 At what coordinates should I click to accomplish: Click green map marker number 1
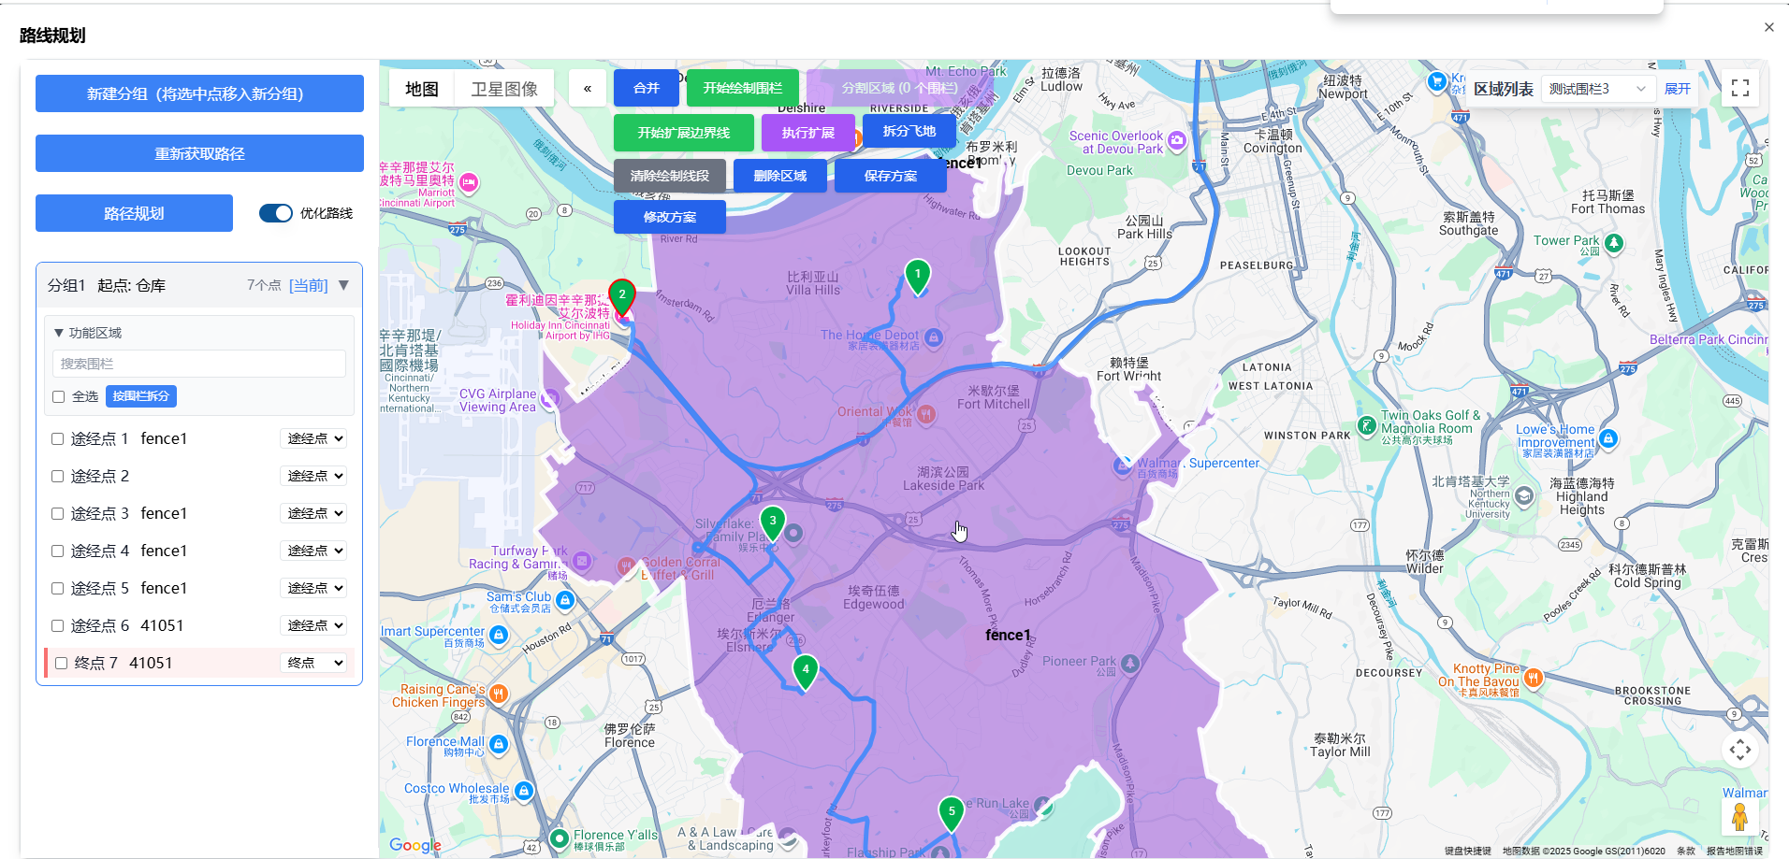(918, 276)
